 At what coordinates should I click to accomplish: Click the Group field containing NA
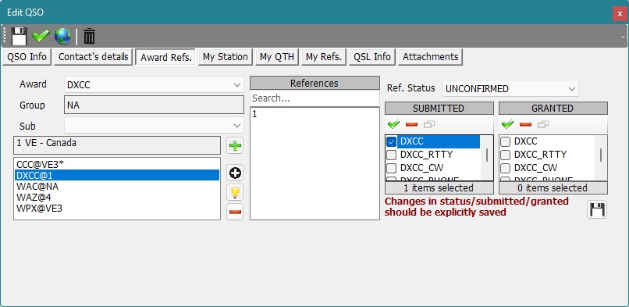coord(154,105)
